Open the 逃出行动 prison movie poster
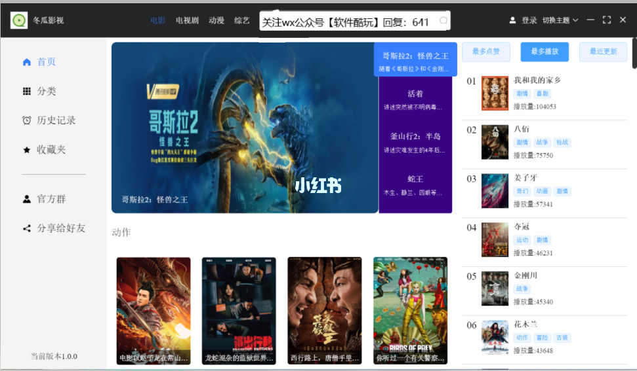The image size is (637, 371). click(x=239, y=311)
